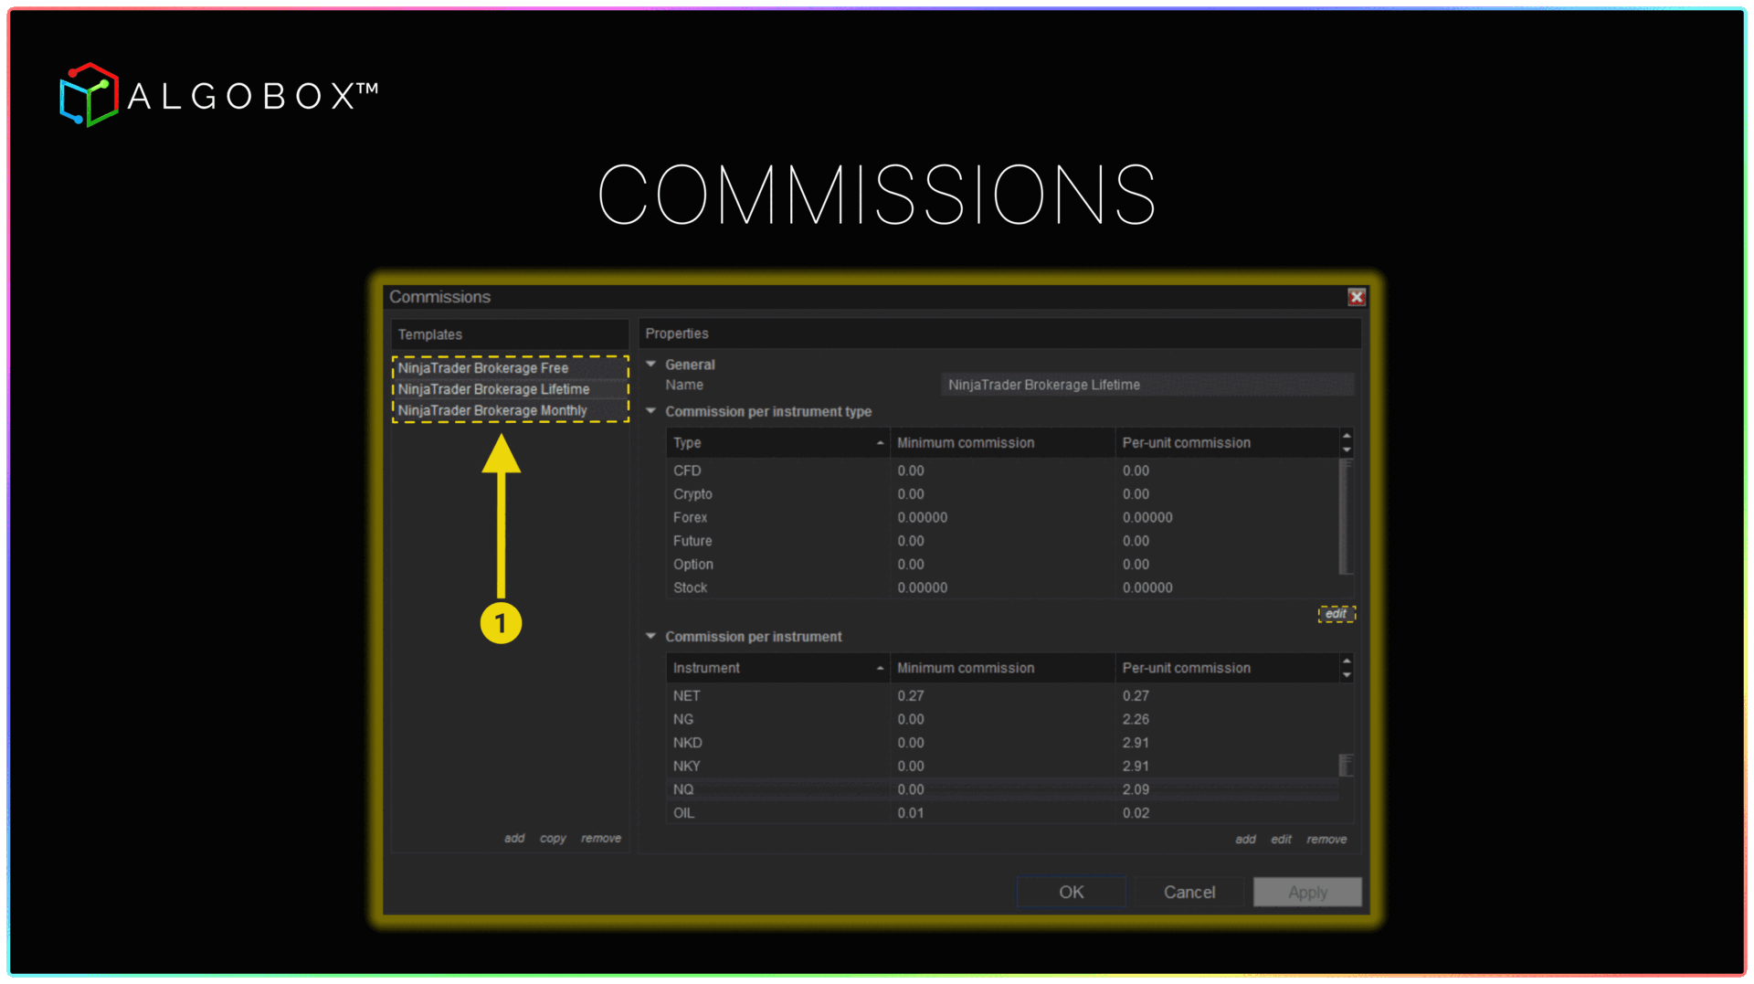
Task: Click edit link under instrument type table
Action: [x=1336, y=614]
